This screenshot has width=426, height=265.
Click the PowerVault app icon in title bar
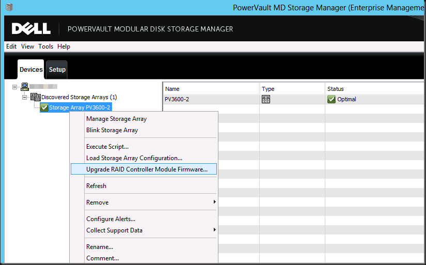pos(9,7)
